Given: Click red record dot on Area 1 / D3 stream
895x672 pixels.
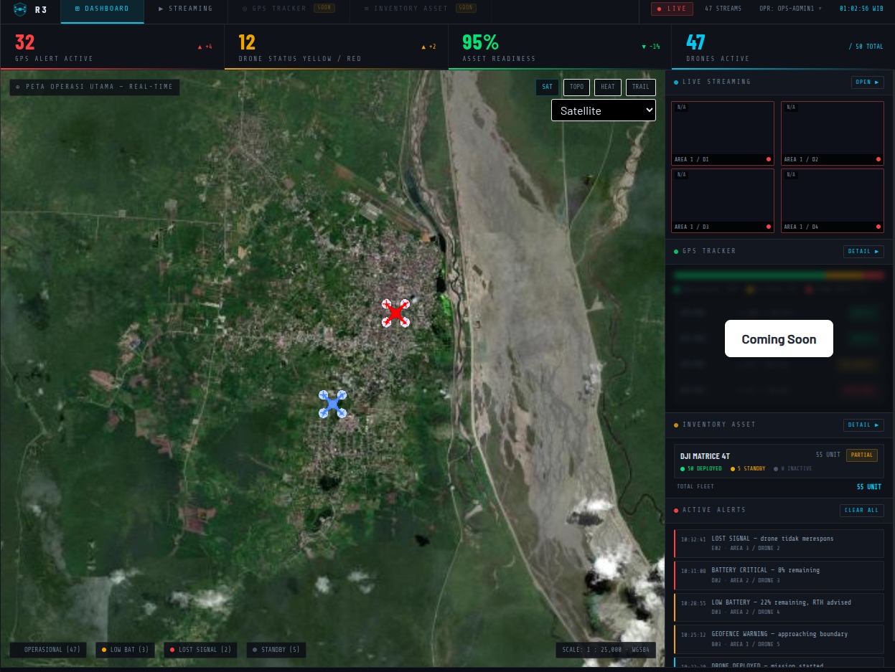Looking at the screenshot, I should (768, 227).
